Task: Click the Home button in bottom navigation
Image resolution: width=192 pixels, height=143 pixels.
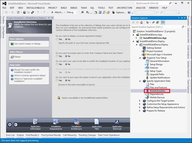Action: pos(10,124)
